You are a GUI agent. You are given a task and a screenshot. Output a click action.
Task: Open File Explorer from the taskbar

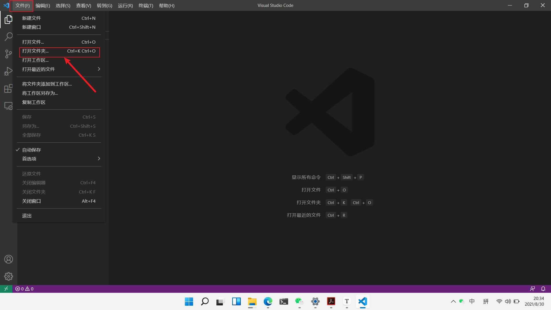click(x=252, y=301)
